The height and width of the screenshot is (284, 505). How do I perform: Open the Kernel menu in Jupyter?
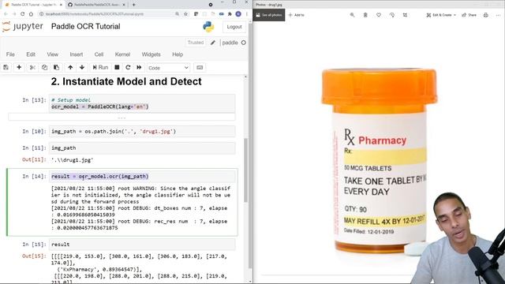pos(122,54)
